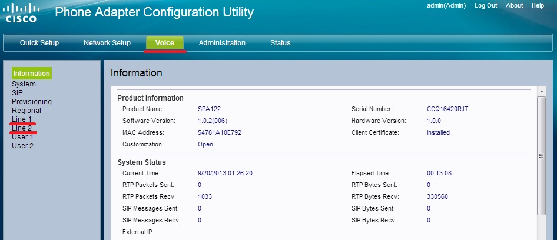Image resolution: width=557 pixels, height=240 pixels.
Task: Click Elapsed Time value 00:13:08
Action: pyautogui.click(x=439, y=174)
